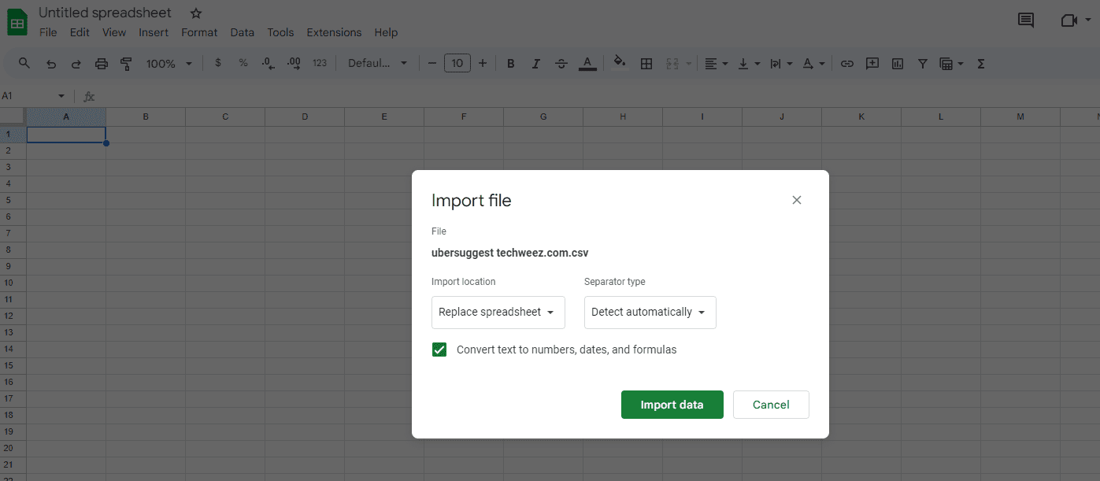Open the font family dropdown
Image resolution: width=1100 pixels, height=481 pixels.
click(x=378, y=64)
